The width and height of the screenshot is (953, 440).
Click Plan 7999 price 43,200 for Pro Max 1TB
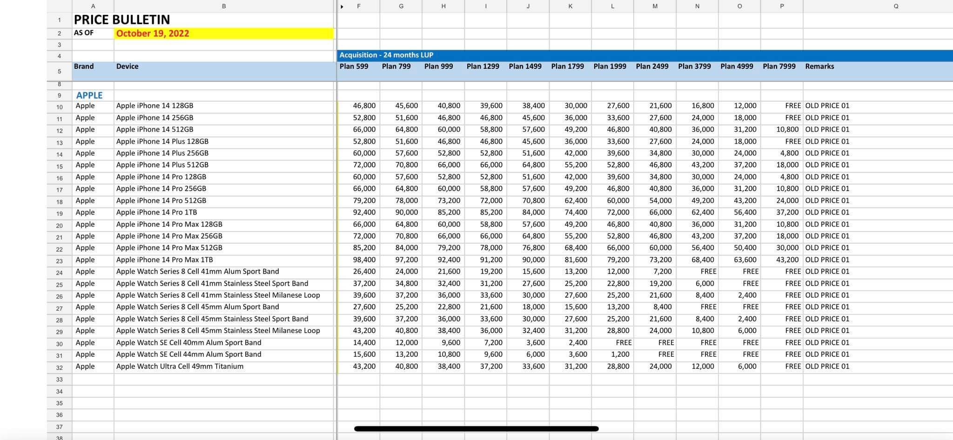pyautogui.click(x=787, y=260)
